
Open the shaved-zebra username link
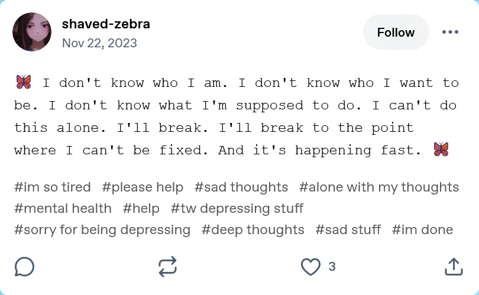(x=106, y=24)
